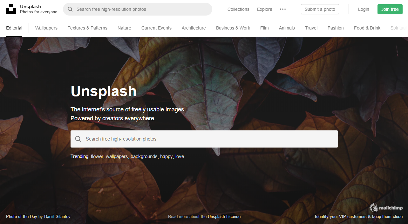Open Daniil Silantev's profile link
The width and height of the screenshot is (408, 224).
pos(57,216)
